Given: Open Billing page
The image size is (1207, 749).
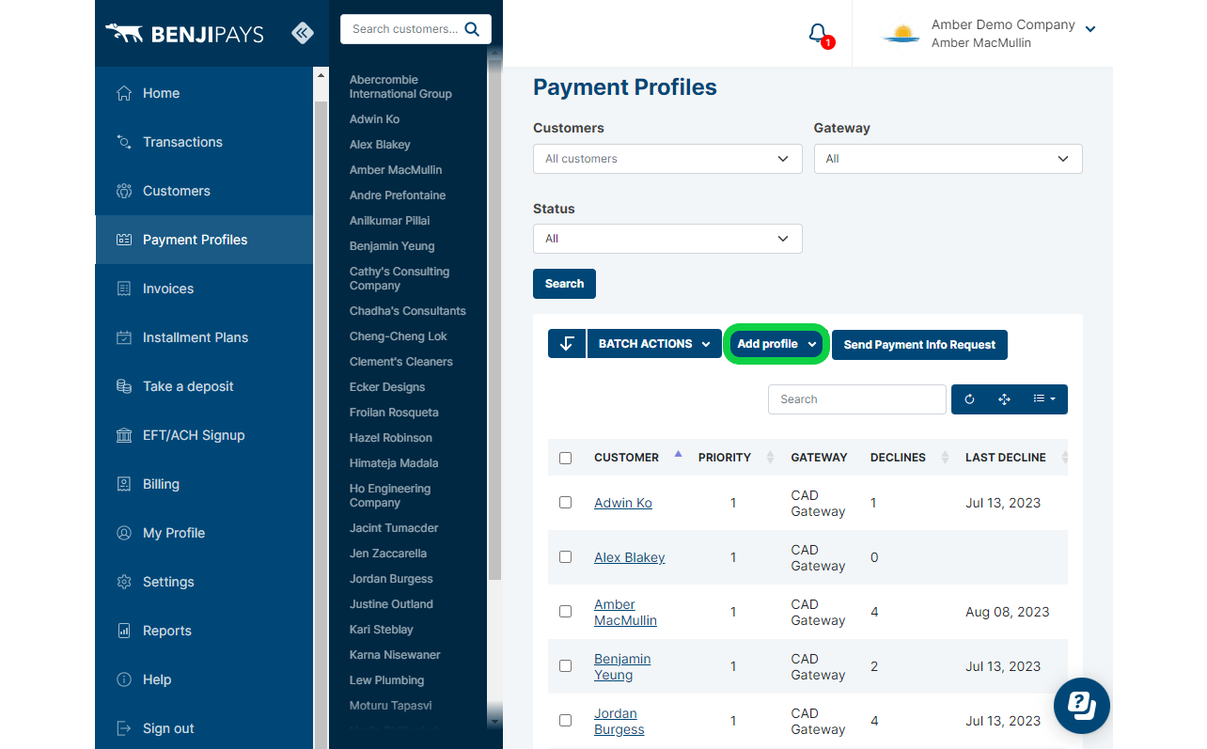Looking at the screenshot, I should tap(204, 484).
